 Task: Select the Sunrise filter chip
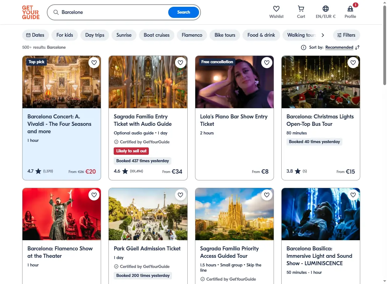point(124,35)
